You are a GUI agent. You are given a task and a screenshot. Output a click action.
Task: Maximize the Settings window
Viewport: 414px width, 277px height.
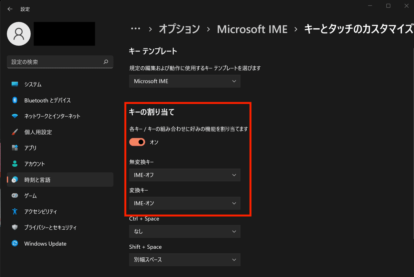coord(388,6)
